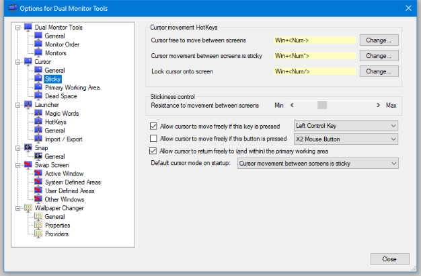Select Active Window under Swap Screen
This screenshot has width=421, height=276.
pos(64,173)
